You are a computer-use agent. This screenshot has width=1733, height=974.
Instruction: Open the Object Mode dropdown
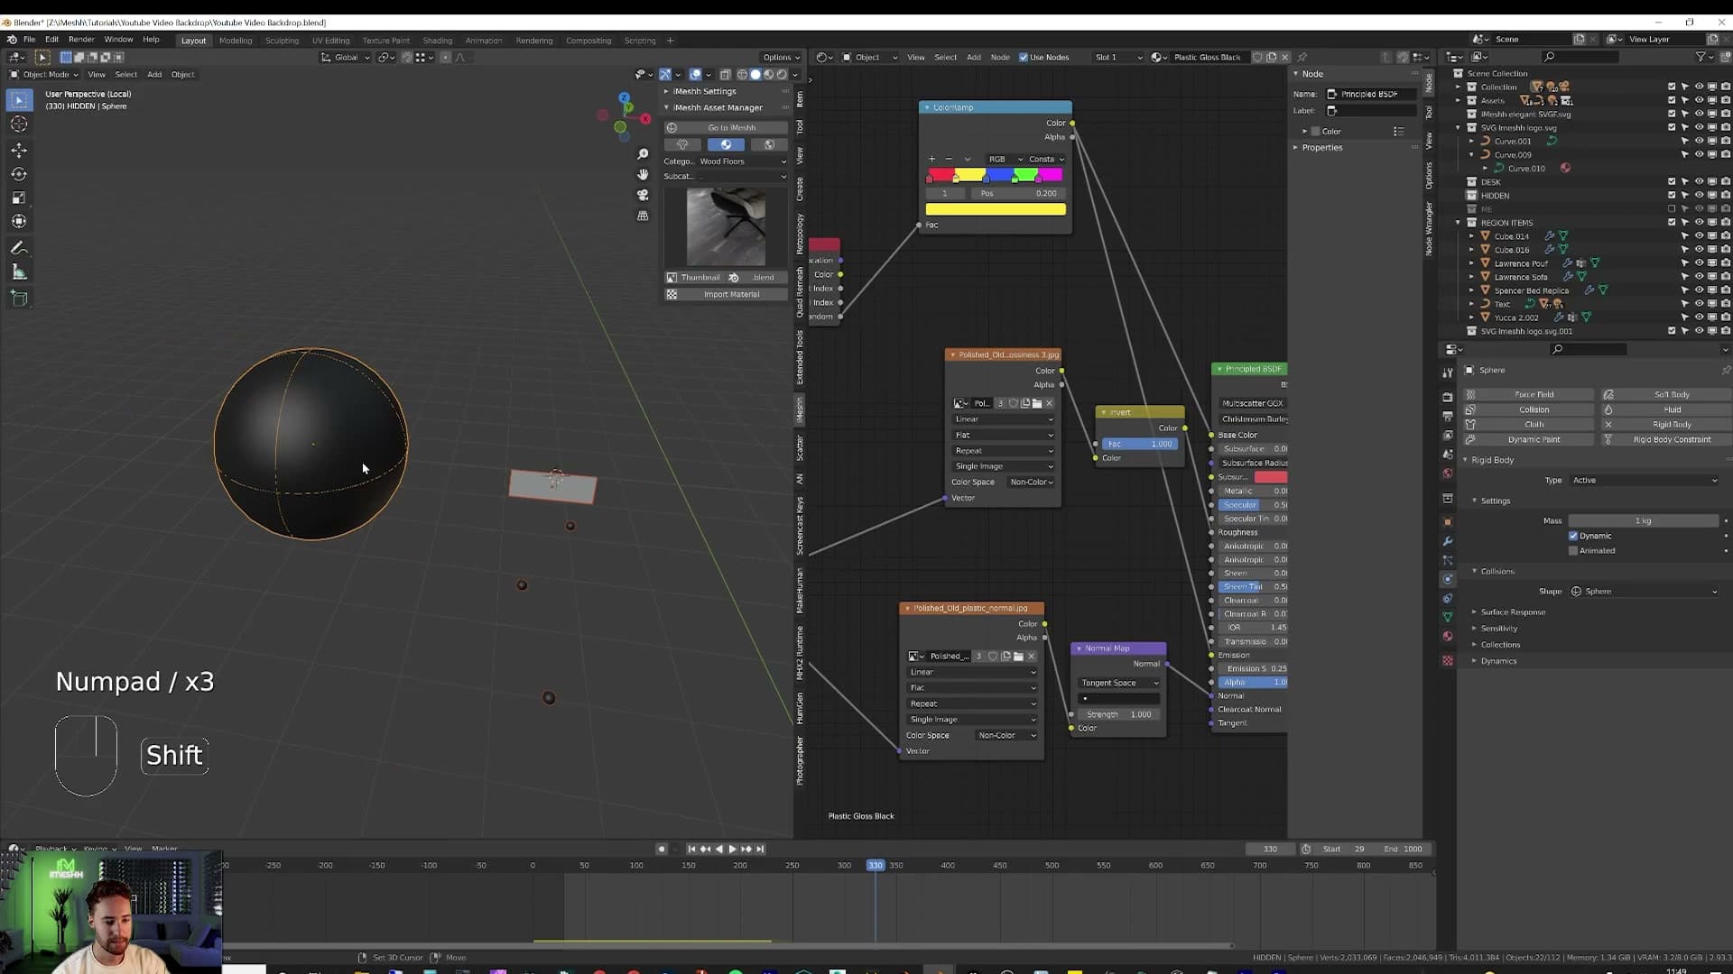click(x=44, y=75)
